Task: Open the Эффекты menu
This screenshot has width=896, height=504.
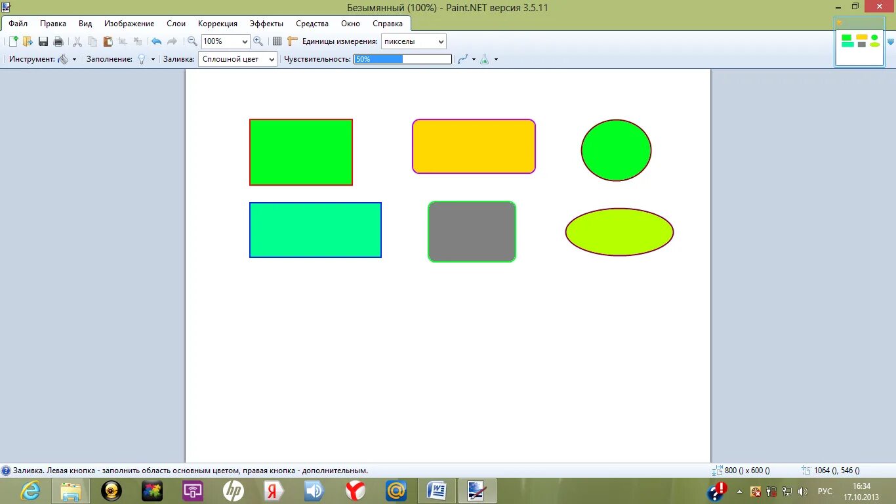Action: [x=266, y=24]
